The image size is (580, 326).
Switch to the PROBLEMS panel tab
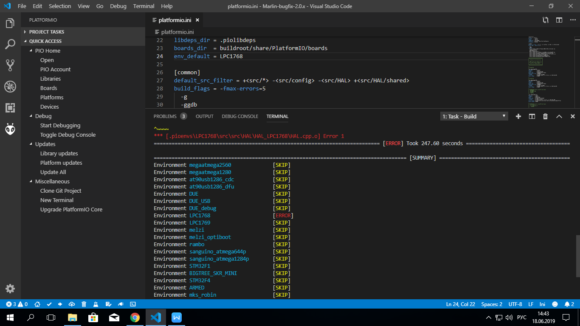click(165, 116)
